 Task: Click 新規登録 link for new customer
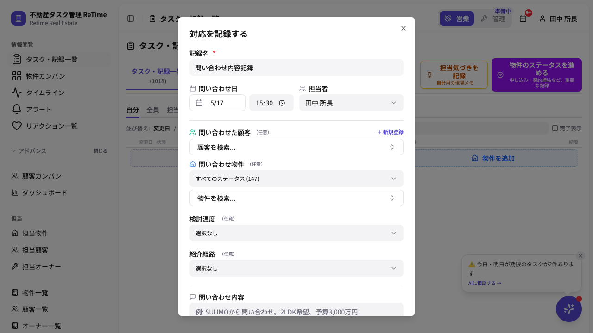pyautogui.click(x=390, y=132)
